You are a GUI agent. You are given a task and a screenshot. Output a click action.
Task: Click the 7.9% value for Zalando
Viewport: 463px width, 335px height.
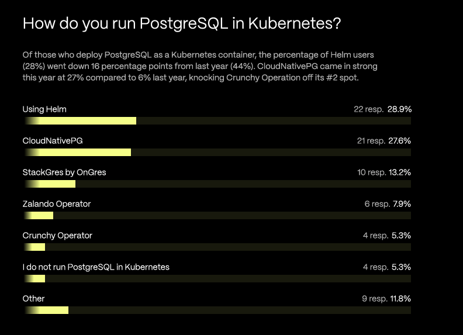402,204
